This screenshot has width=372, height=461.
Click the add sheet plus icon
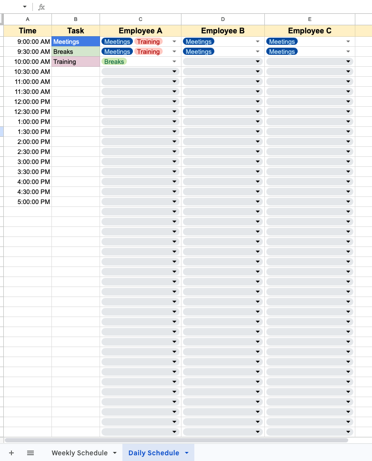[x=11, y=453]
